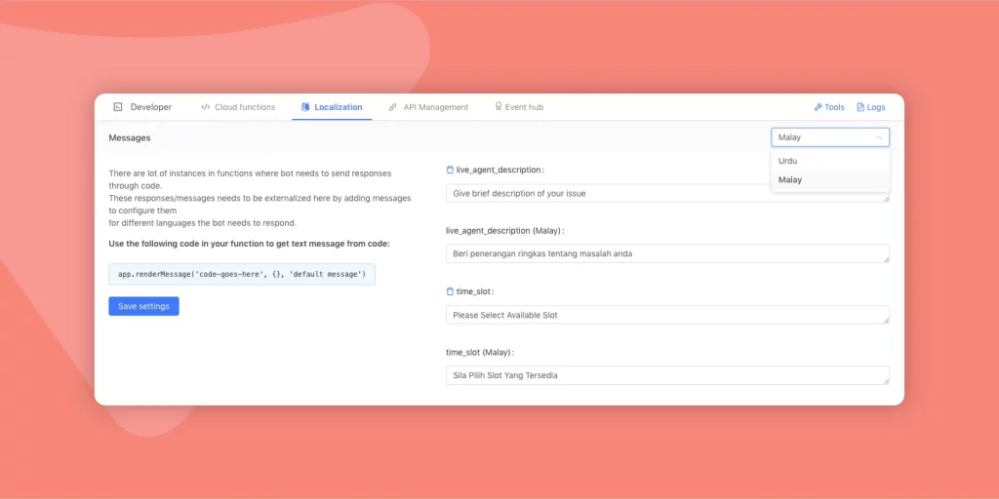Edit the 'Give brief description of your issue' field

667,193
